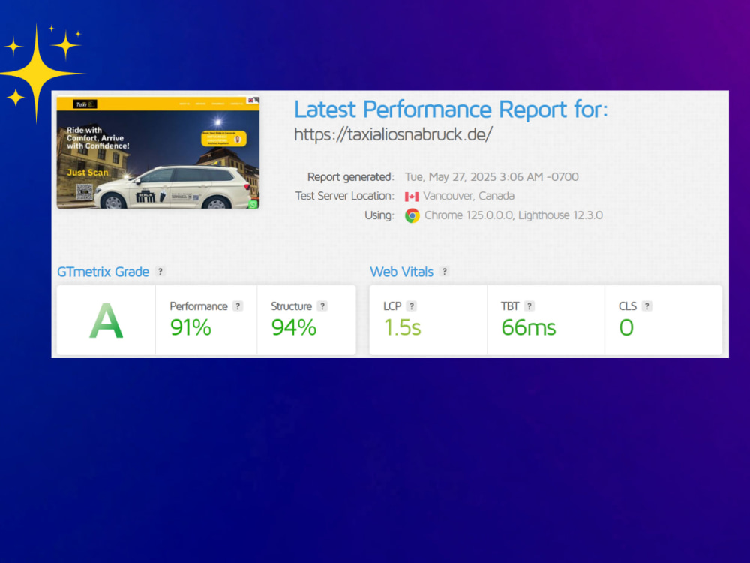Open the taxi website screenshot thumbnail
The width and height of the screenshot is (750, 563).
point(158,152)
